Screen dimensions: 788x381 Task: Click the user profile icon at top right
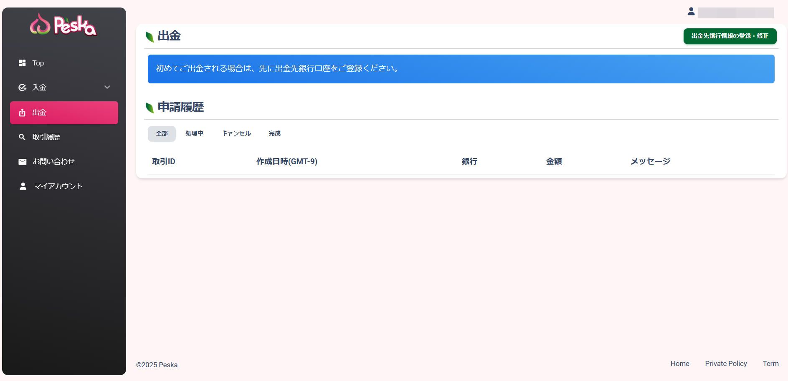pyautogui.click(x=691, y=12)
